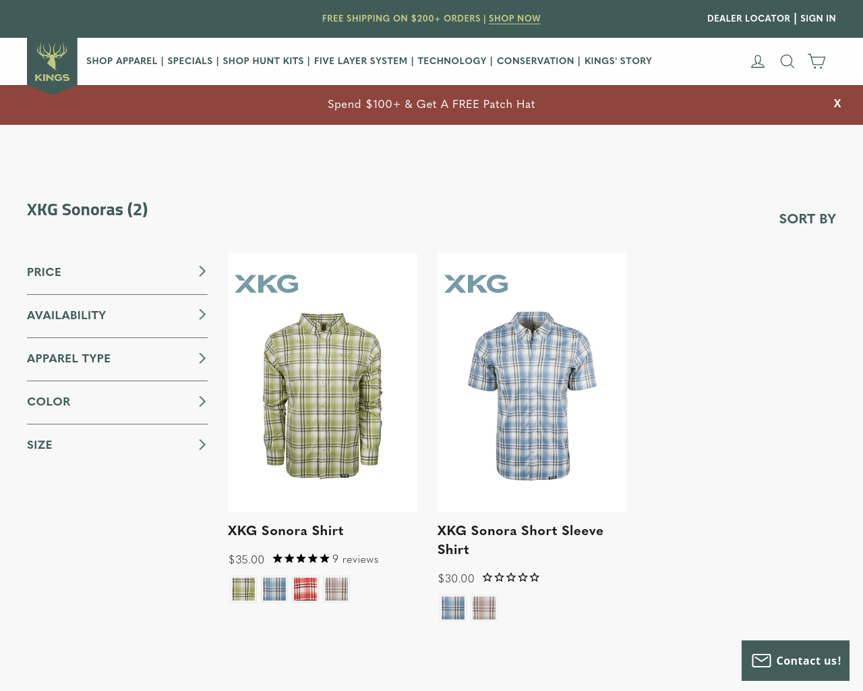Open the account user icon
Viewport: 863px width, 691px height.
[x=758, y=61]
